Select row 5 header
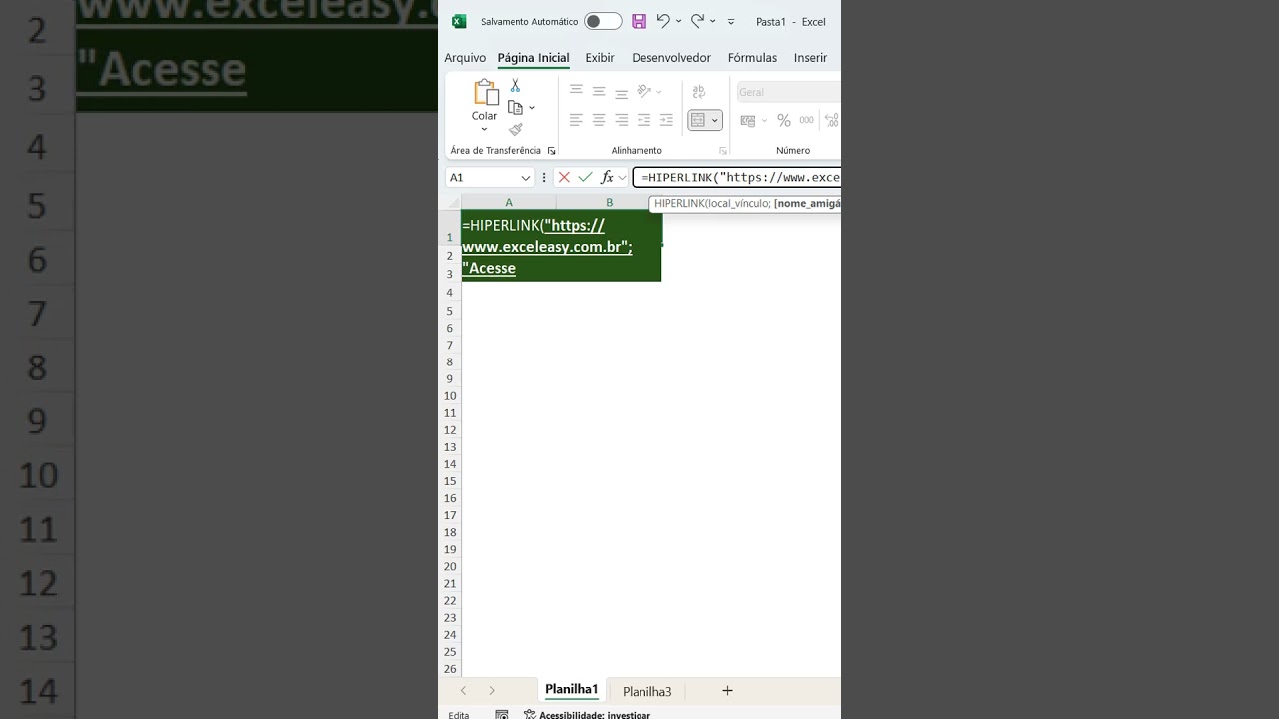 point(450,311)
